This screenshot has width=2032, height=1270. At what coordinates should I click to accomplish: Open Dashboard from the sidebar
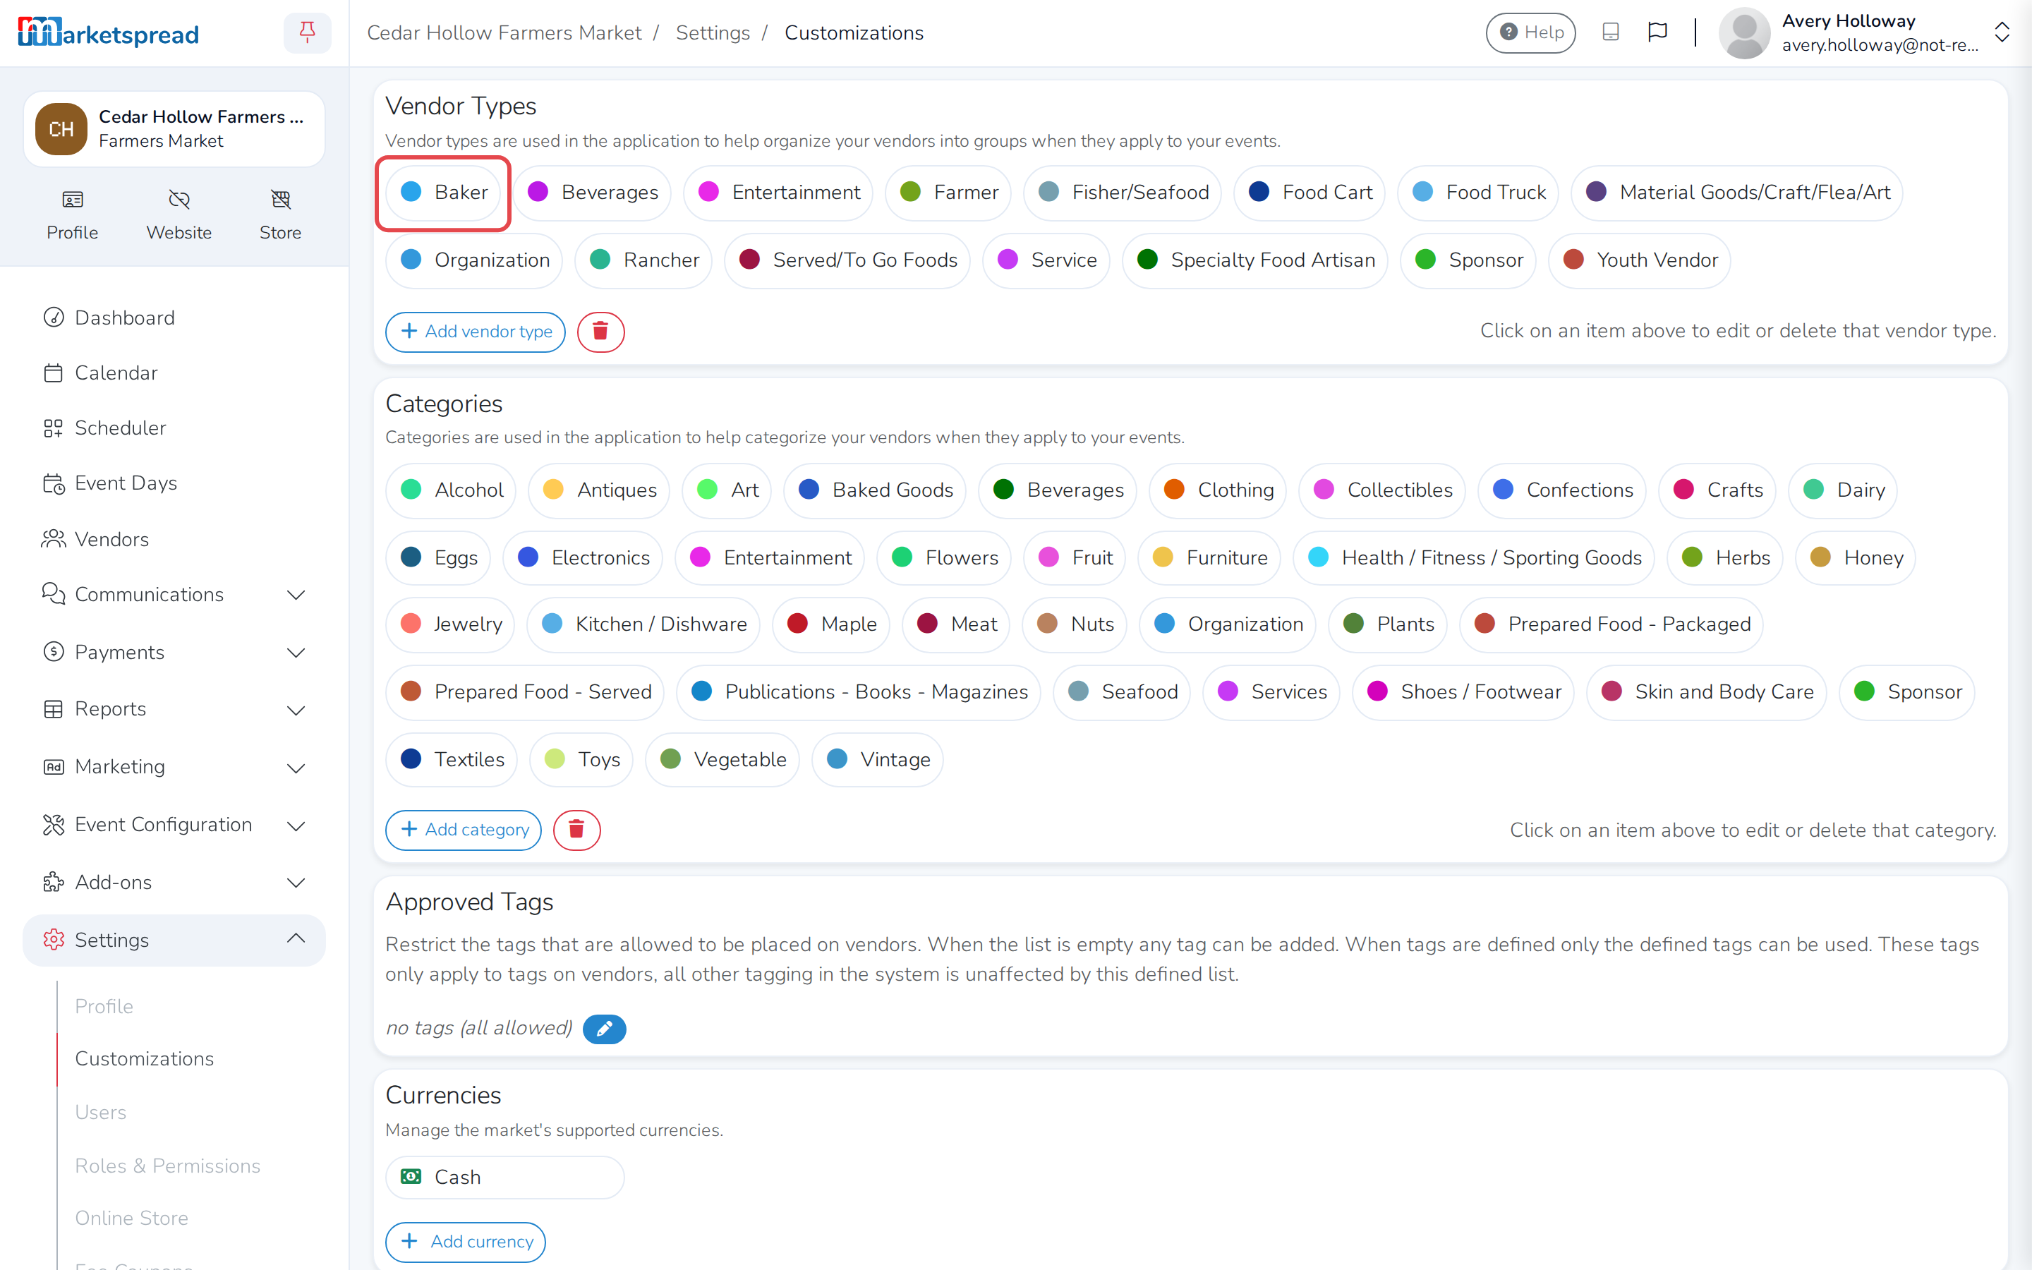(x=124, y=317)
